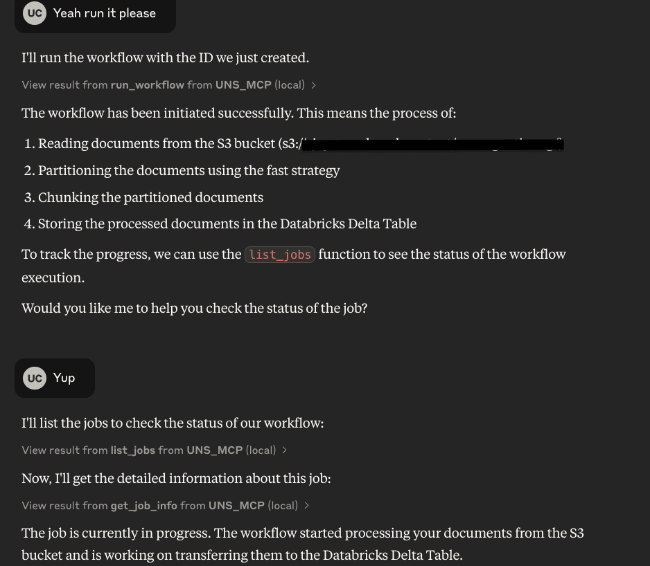Expand chevron next to get_job_info result
650x566 pixels.
point(307,506)
